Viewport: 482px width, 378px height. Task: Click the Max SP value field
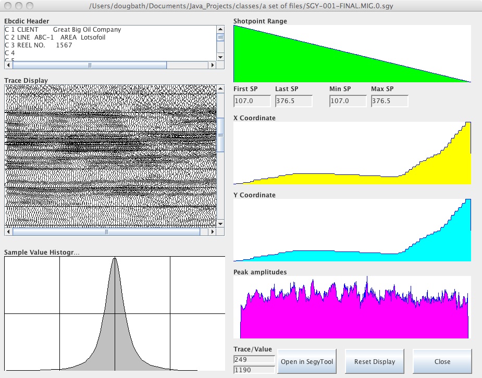point(389,101)
